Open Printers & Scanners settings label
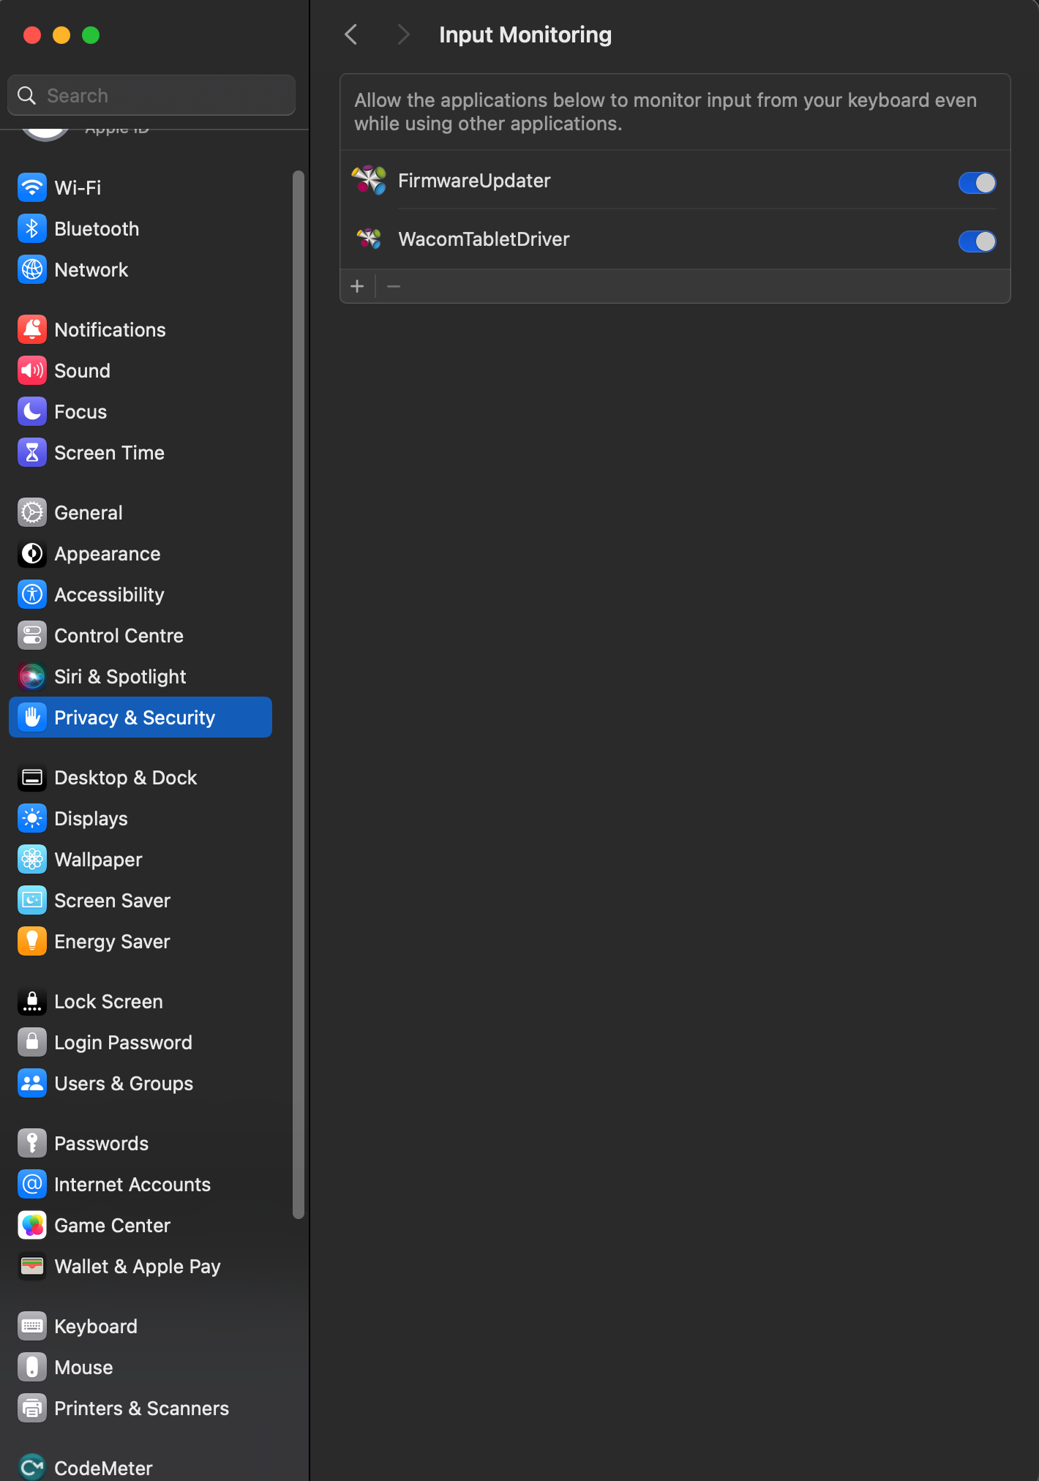 pyautogui.click(x=142, y=1409)
